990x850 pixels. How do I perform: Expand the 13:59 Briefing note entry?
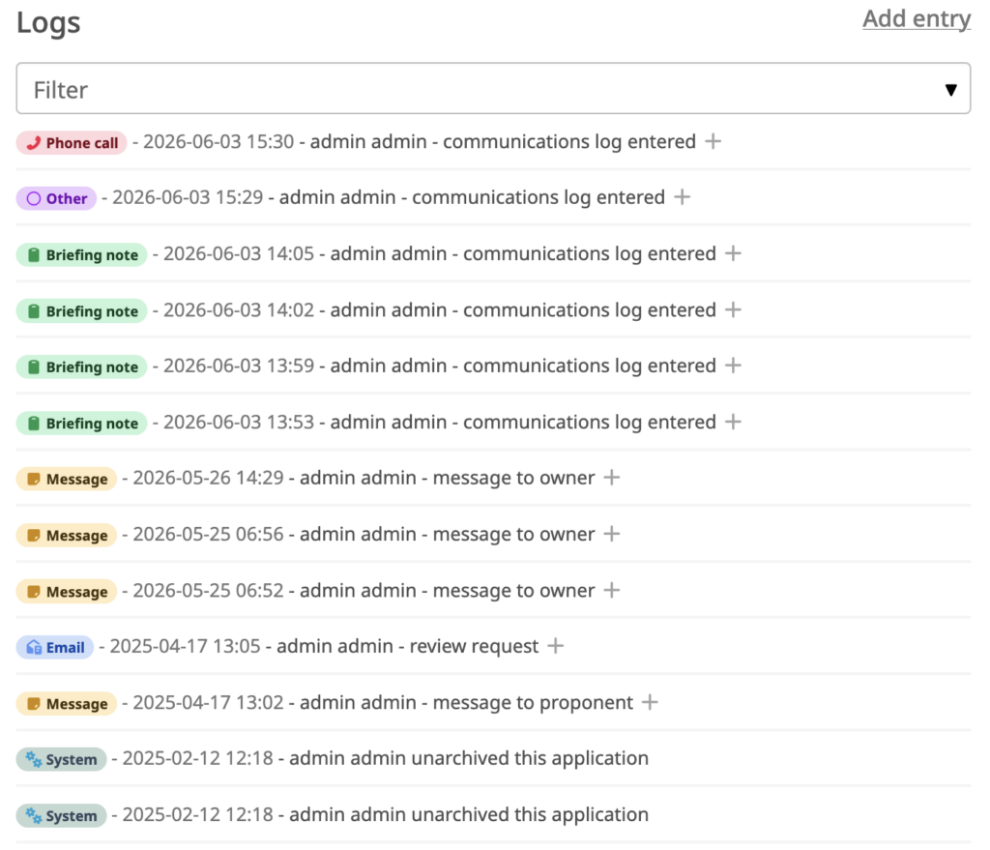[733, 365]
